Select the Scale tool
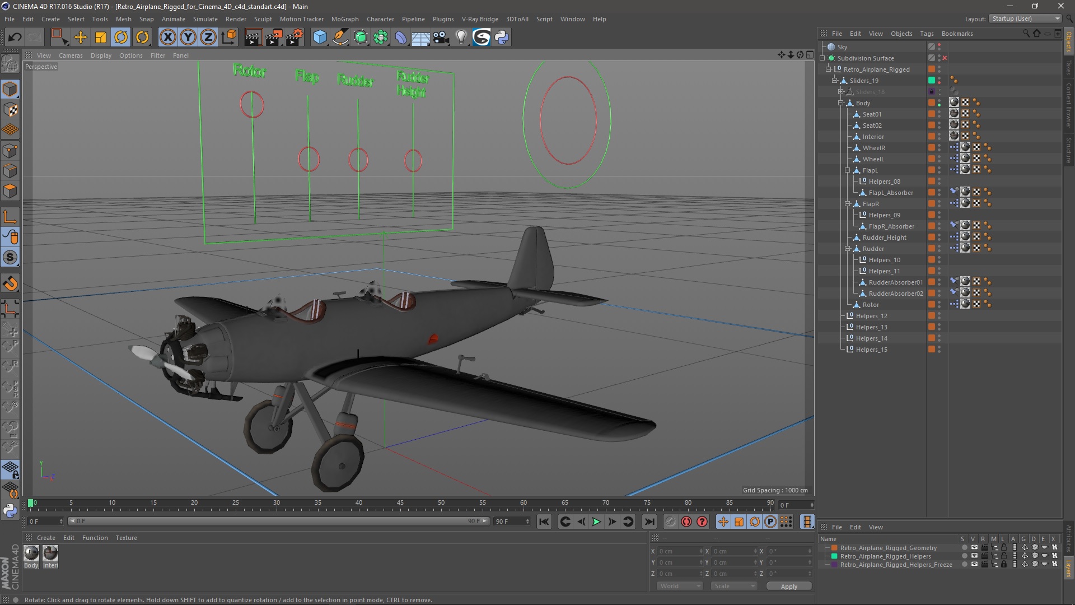 101,38
